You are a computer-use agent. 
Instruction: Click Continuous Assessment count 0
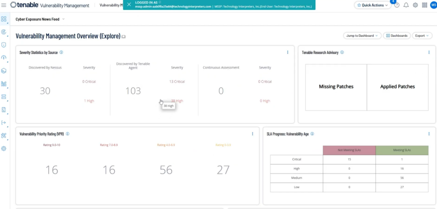[x=221, y=91]
